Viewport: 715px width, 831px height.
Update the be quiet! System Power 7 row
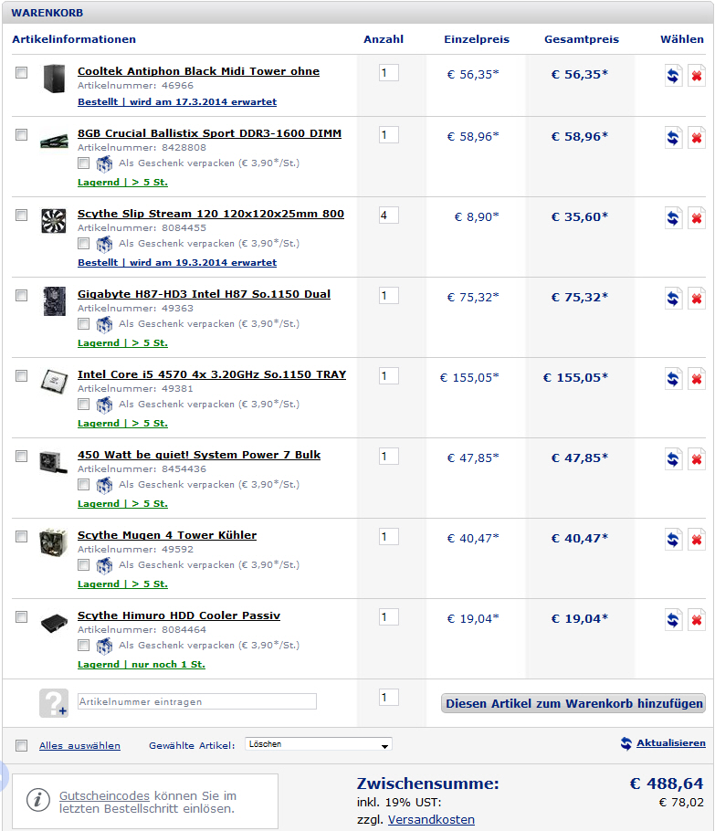pos(673,459)
